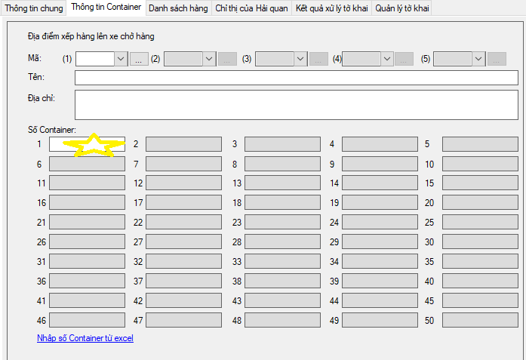Image resolution: width=526 pixels, height=360 pixels.
Task: Open the Mã (4) combo box
Action: pos(387,59)
